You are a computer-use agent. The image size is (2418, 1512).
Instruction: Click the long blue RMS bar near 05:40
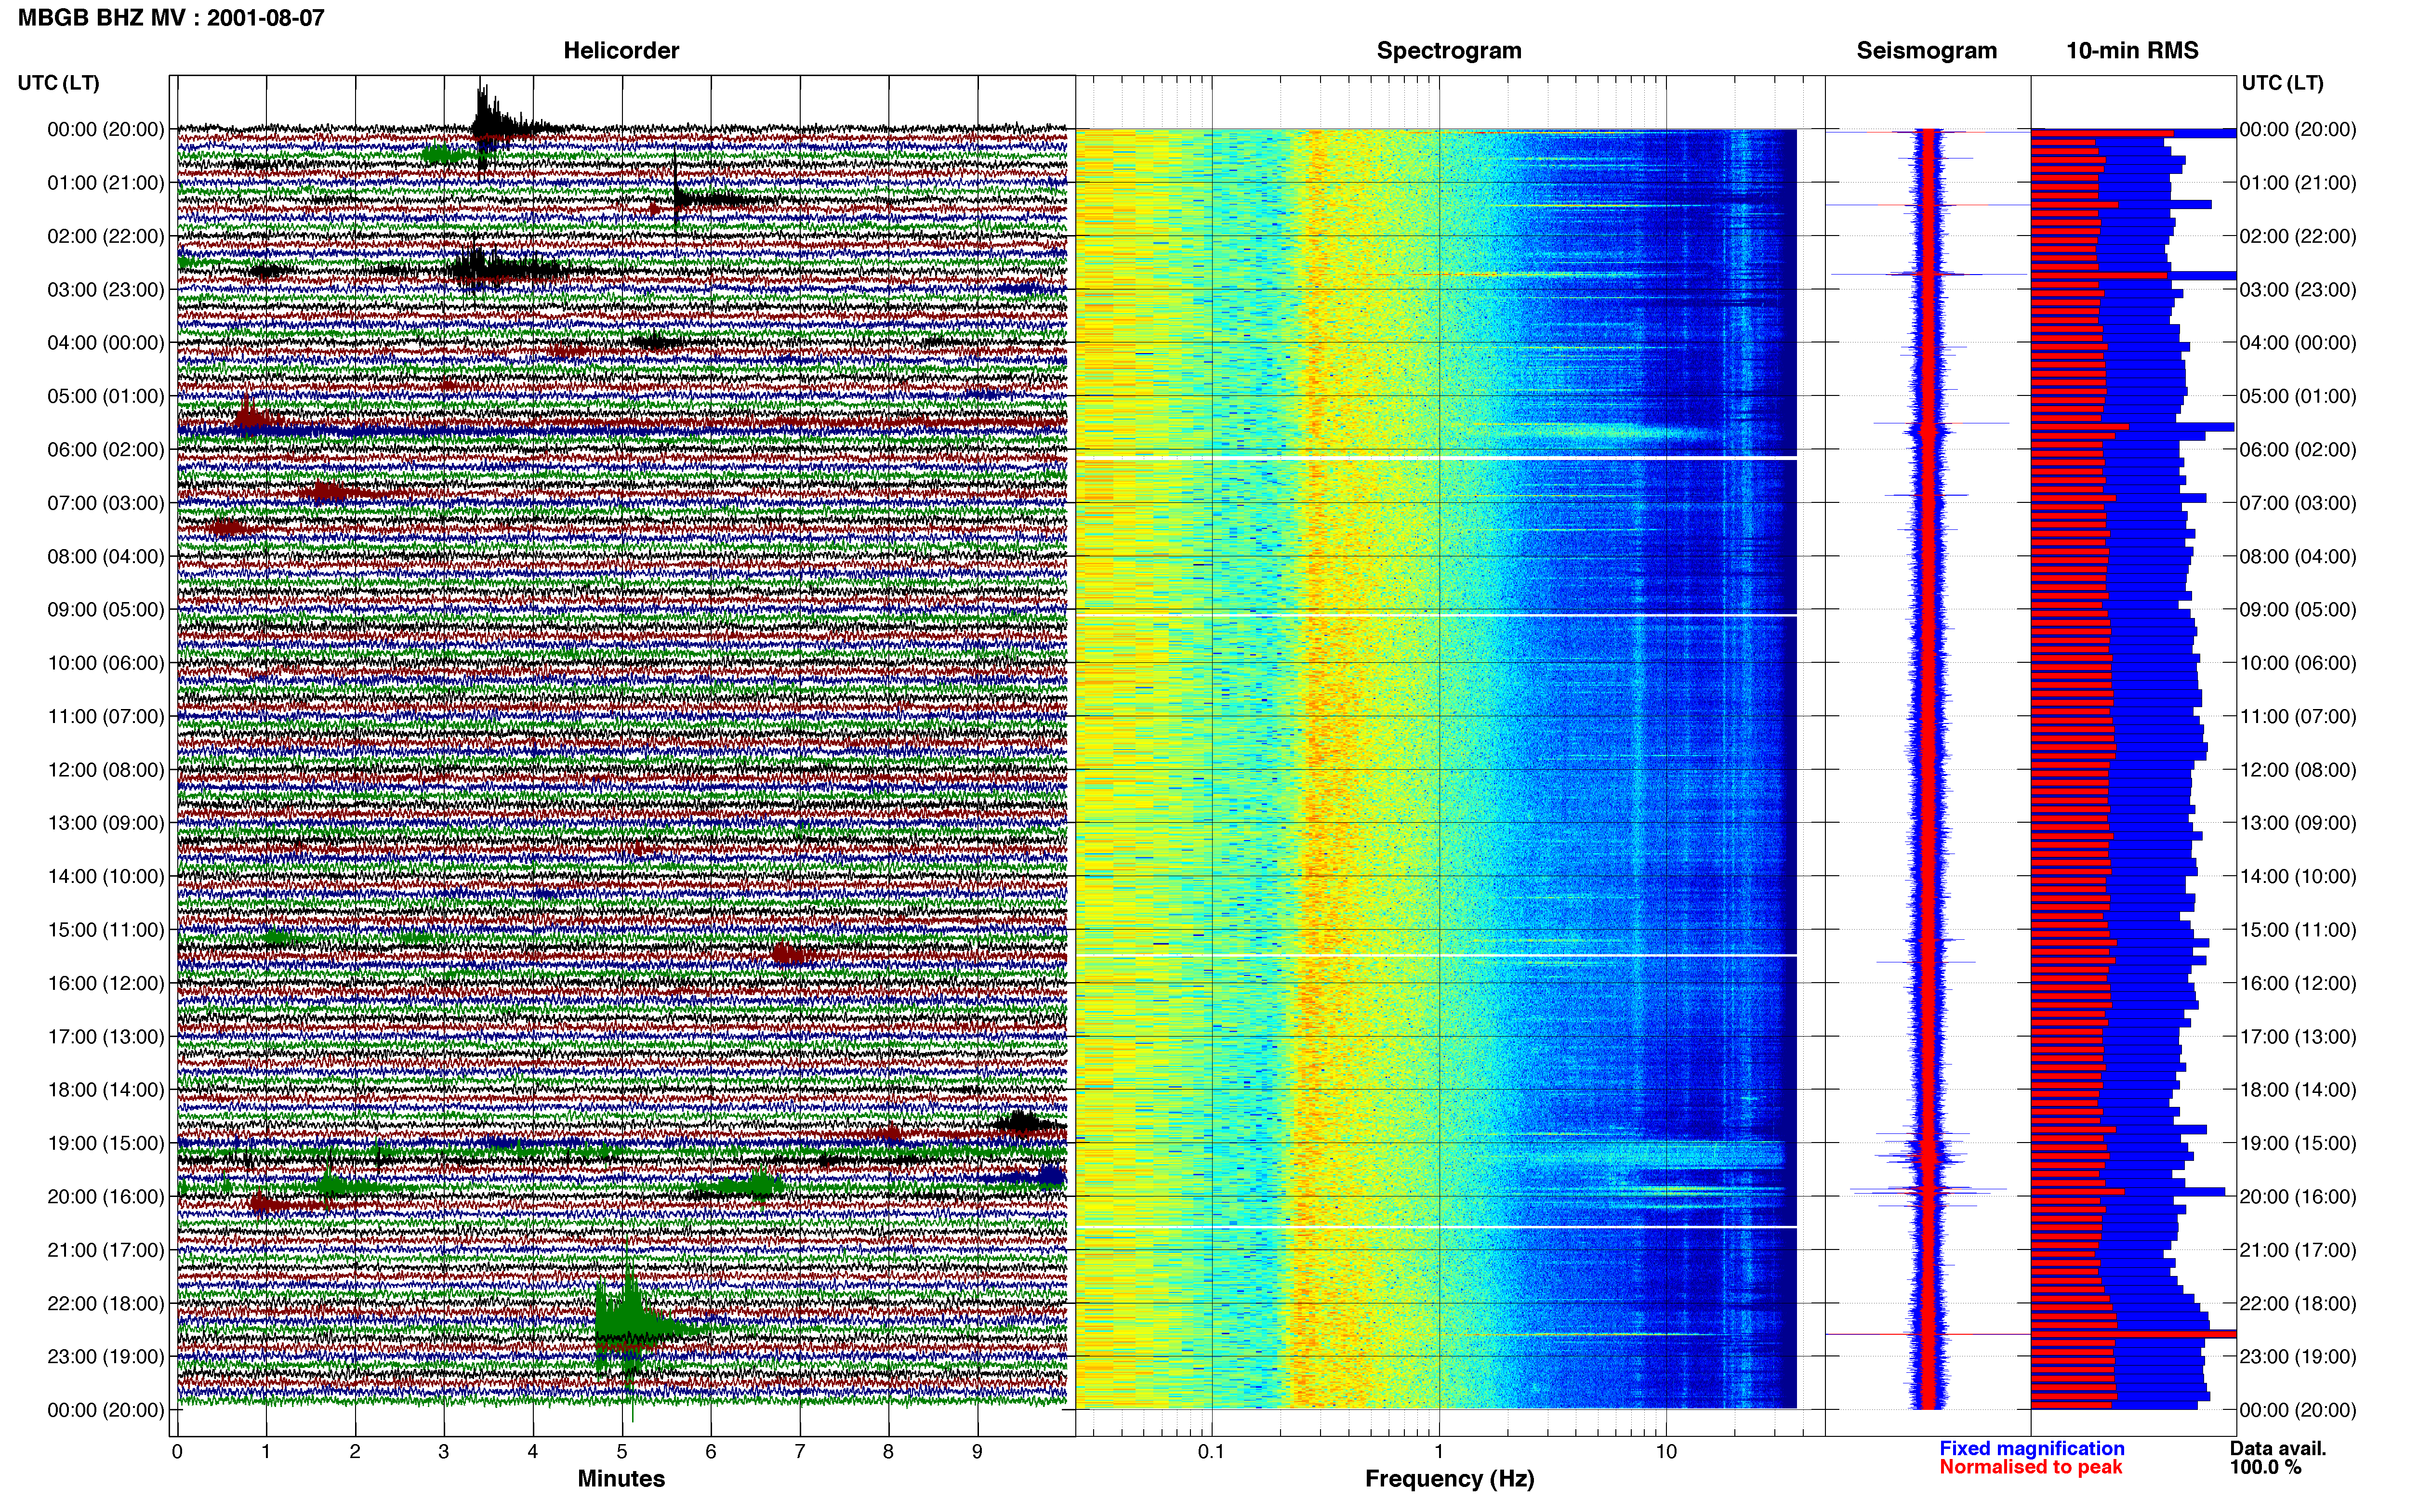(2132, 427)
